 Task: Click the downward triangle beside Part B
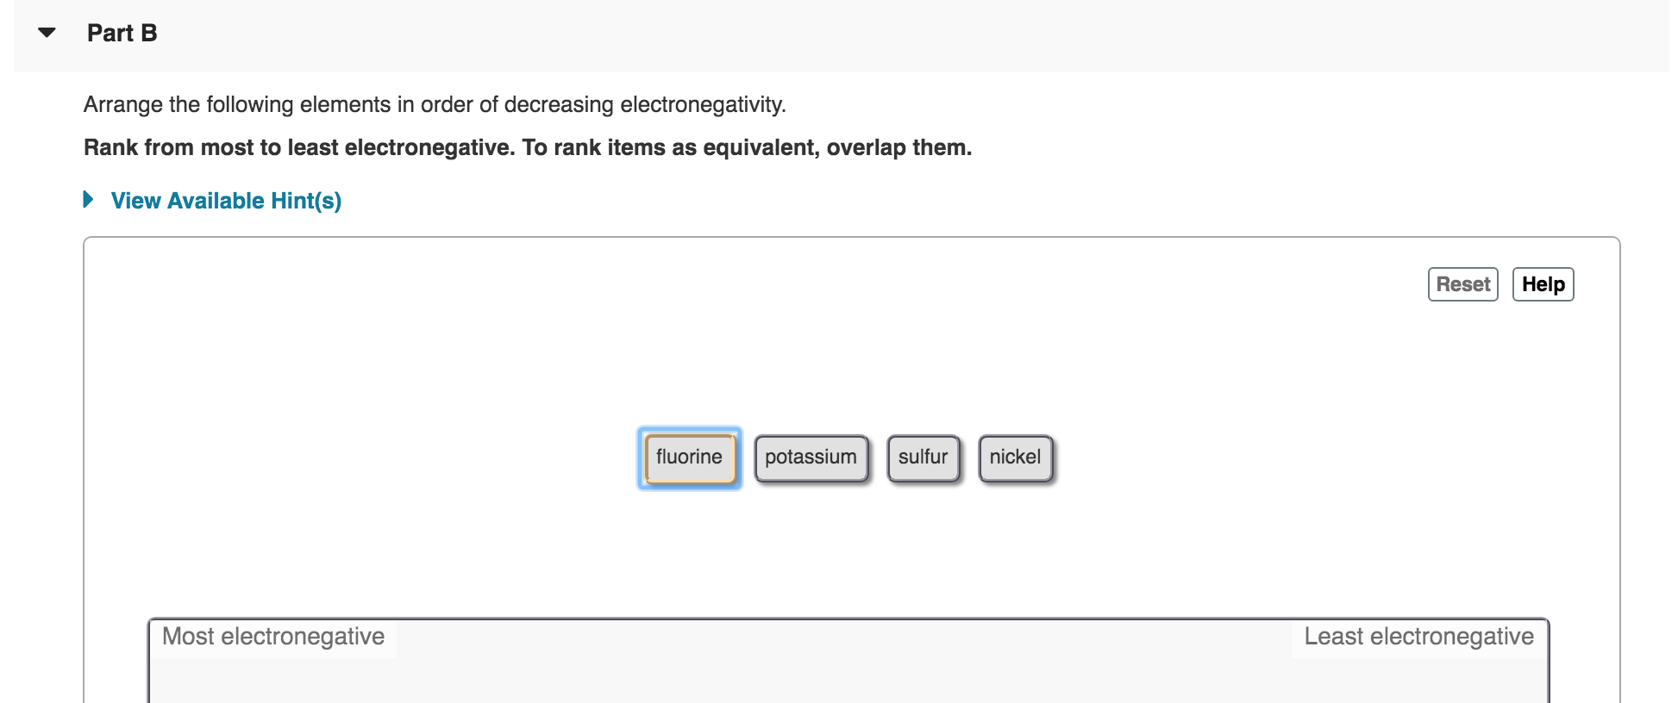tap(45, 33)
